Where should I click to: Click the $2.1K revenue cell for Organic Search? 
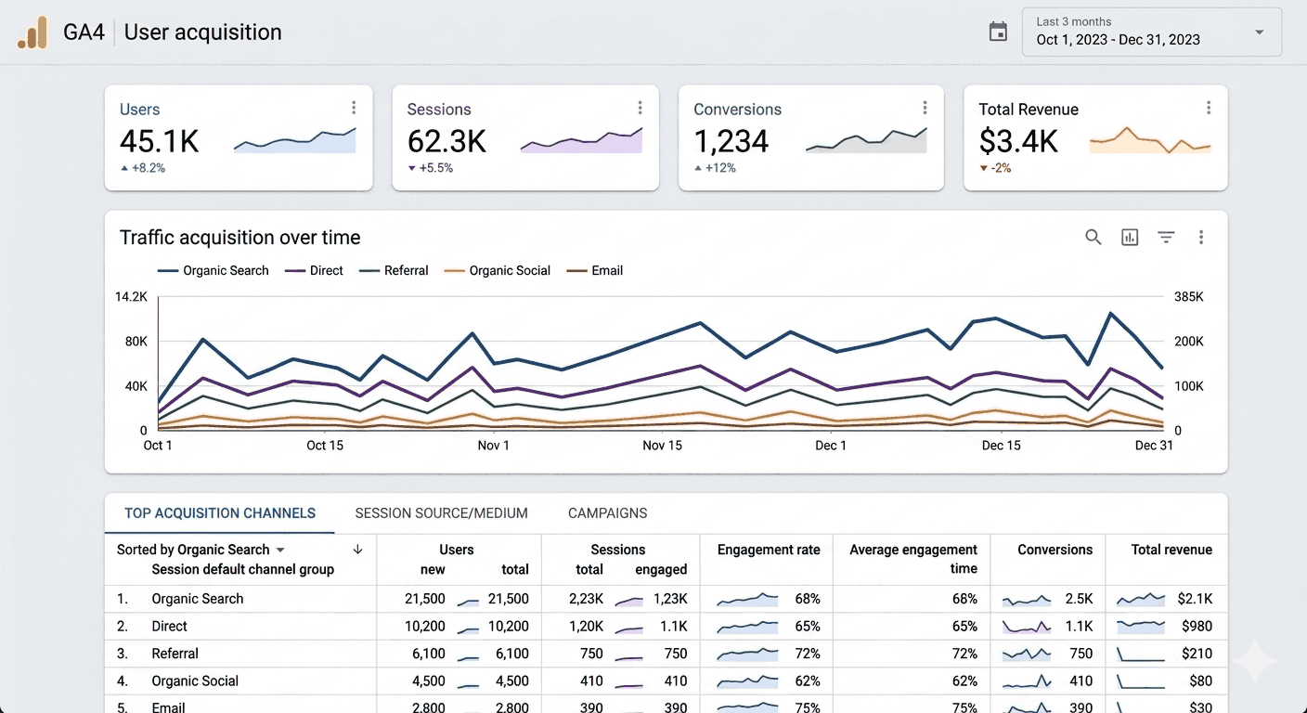click(1195, 599)
